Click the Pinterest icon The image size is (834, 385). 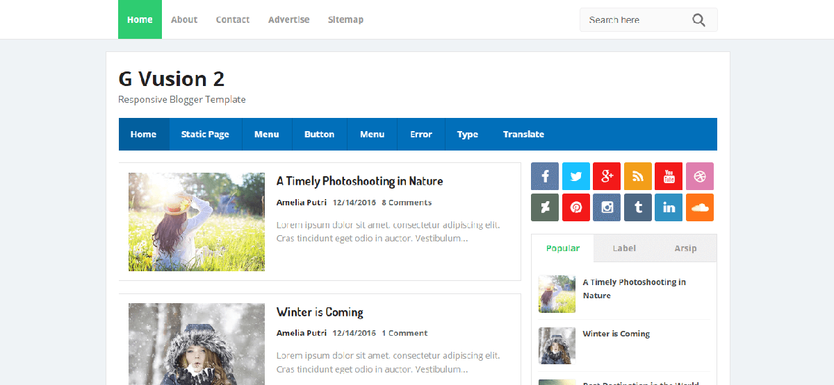(x=576, y=207)
